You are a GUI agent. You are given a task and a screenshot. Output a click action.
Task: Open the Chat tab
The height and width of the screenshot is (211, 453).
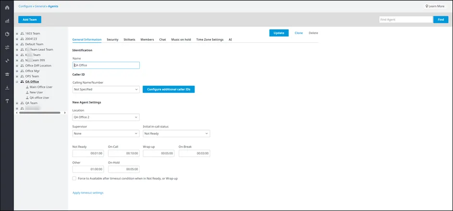(x=163, y=39)
